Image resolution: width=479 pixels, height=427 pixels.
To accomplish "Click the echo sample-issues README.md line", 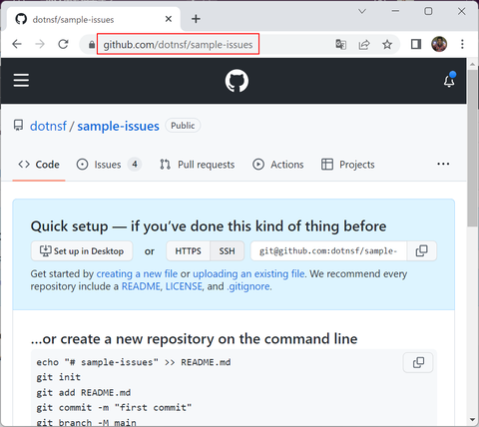I will [x=134, y=362].
